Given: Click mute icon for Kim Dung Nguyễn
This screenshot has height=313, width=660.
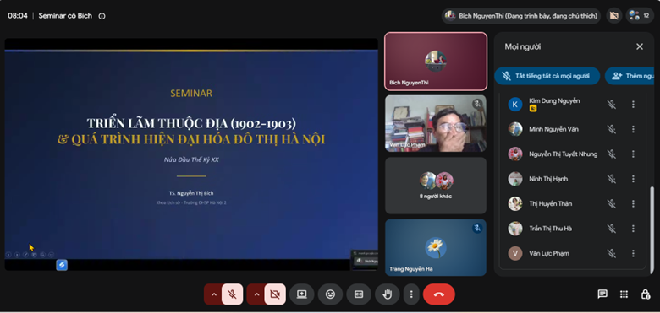Looking at the screenshot, I should [611, 105].
